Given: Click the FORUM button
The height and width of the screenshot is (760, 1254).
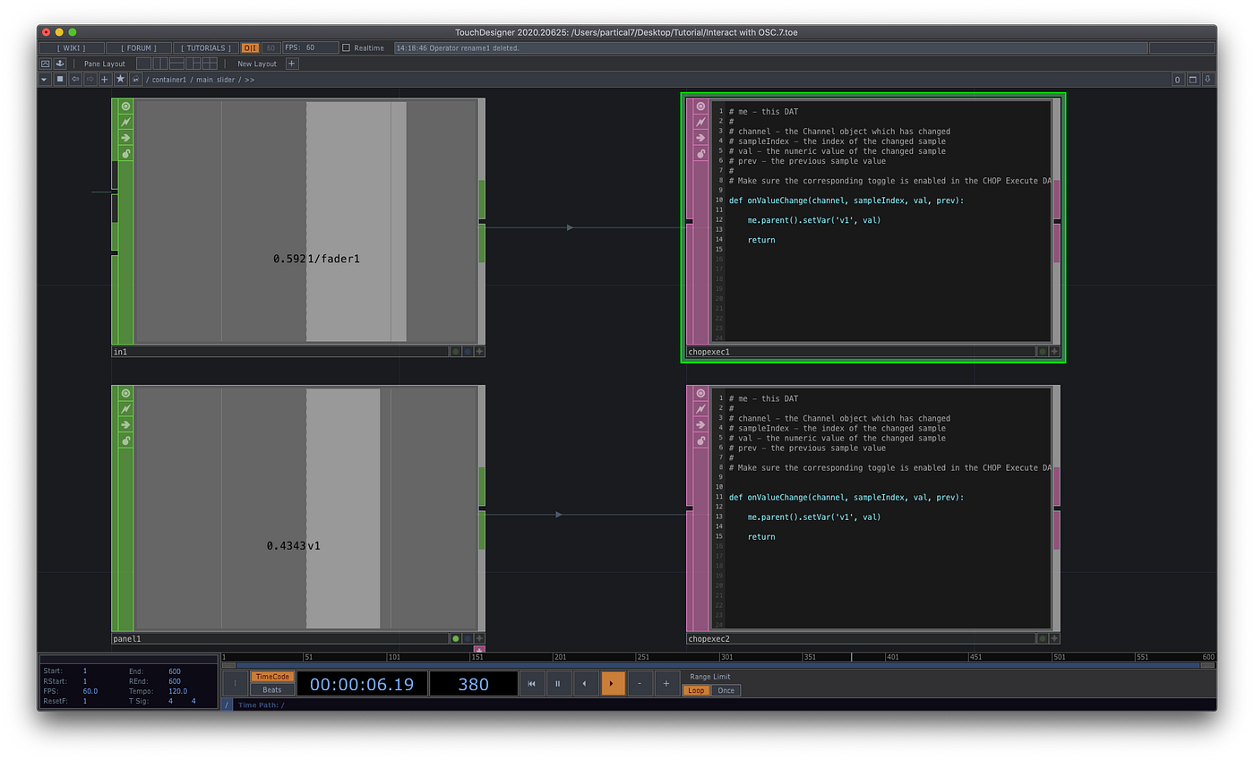Looking at the screenshot, I should point(138,47).
